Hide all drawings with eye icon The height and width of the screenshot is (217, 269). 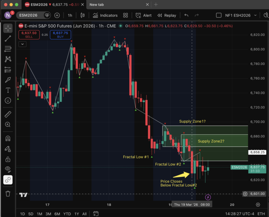click(x=8, y=169)
